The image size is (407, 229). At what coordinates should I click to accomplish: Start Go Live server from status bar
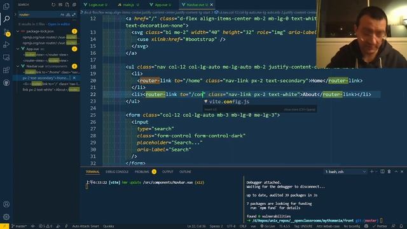click(268, 226)
